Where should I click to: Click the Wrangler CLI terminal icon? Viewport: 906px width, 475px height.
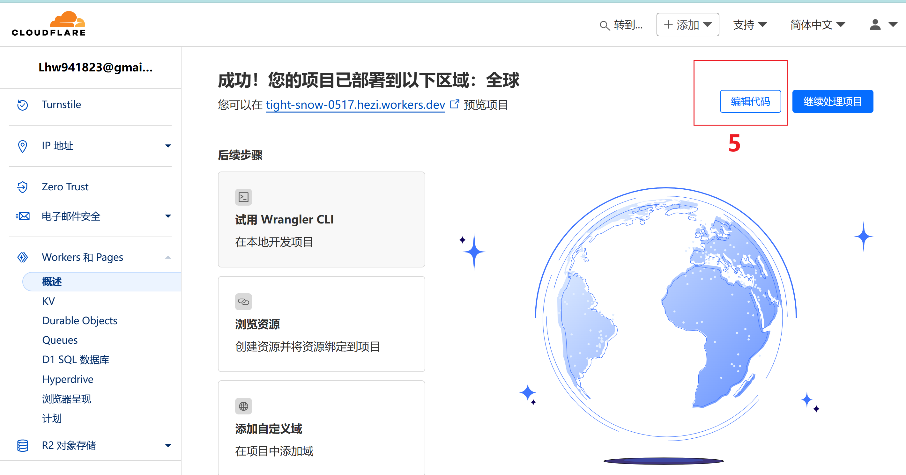[243, 197]
